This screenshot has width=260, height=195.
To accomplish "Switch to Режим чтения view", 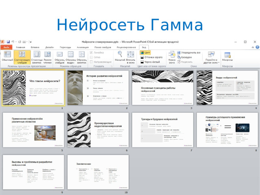I will [x=48, y=57].
